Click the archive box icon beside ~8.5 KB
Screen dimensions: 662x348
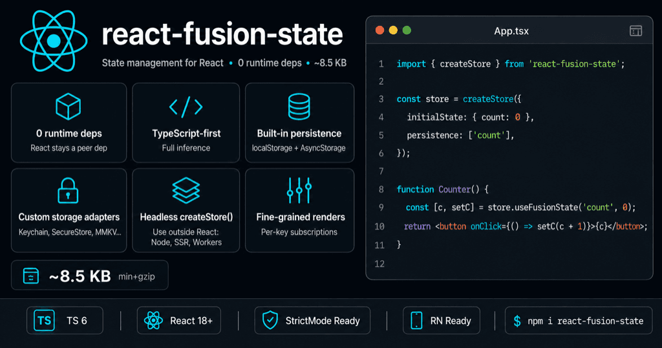(x=31, y=276)
